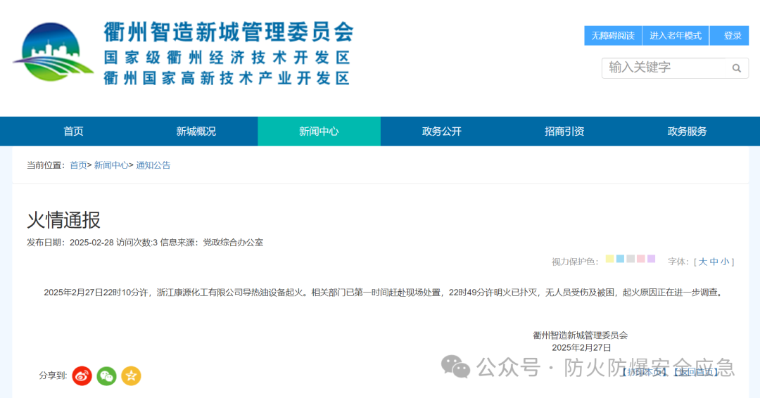Click 衢州国家高新技术产业开发区 header line

pos(227,78)
